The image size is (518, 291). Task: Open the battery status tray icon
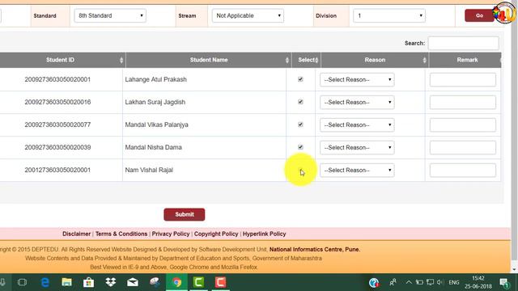tap(419, 282)
